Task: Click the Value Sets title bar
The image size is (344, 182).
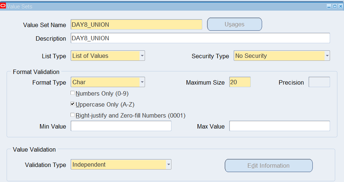Action: [167, 6]
